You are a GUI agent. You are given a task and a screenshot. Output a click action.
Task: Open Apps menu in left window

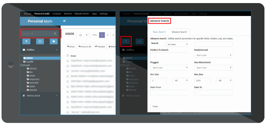pyautogui.click(x=94, y=14)
